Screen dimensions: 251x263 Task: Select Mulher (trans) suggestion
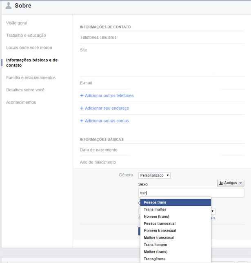175,252
